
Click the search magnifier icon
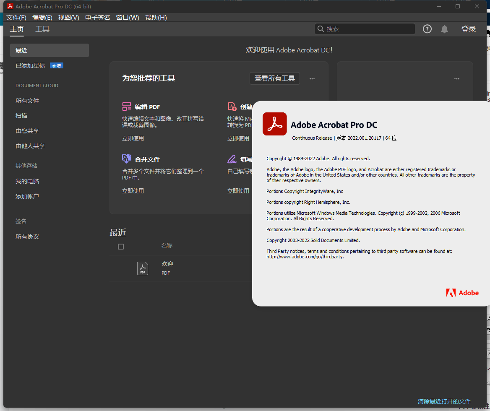[321, 29]
